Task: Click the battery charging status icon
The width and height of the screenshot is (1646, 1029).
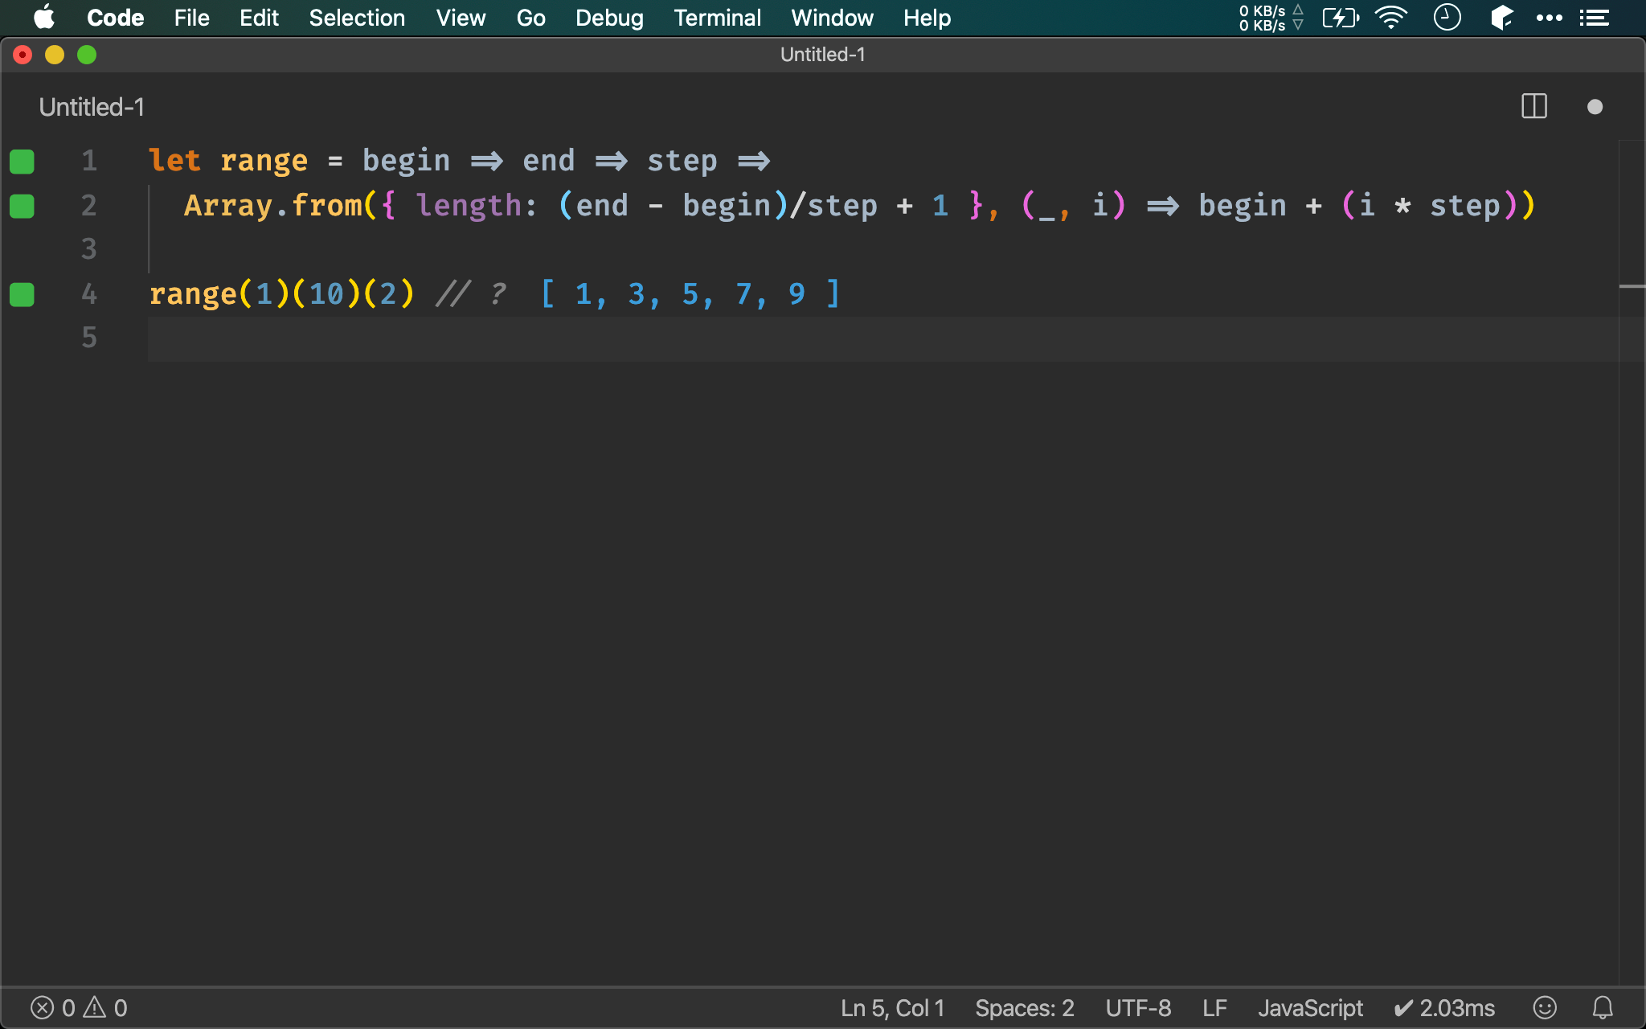Action: [1340, 18]
